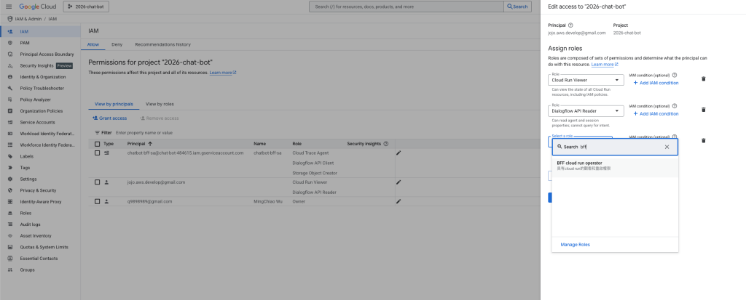Select the View by roles tab

coord(160,104)
